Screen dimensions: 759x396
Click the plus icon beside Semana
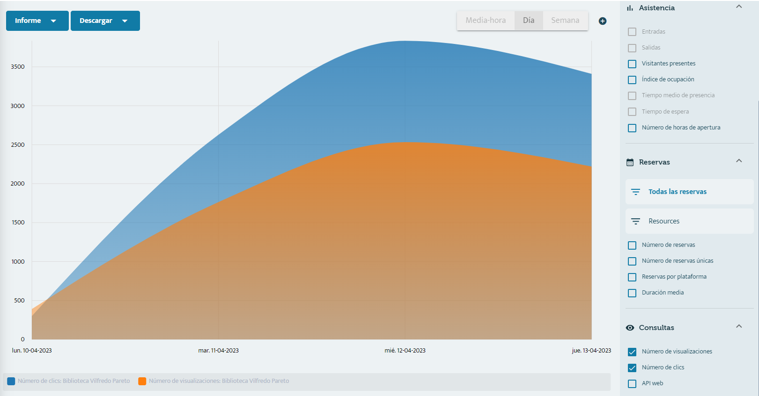(603, 21)
